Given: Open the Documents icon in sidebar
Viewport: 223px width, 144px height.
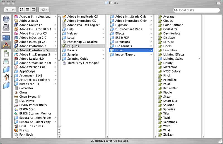Looking at the screenshot, I should [6, 53].
